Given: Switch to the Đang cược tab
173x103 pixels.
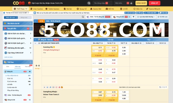Looking at the screenshot, I should point(24,17).
